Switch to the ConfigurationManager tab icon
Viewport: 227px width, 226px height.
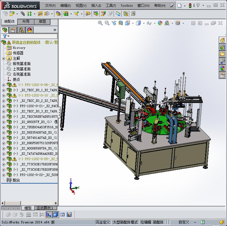21,30
